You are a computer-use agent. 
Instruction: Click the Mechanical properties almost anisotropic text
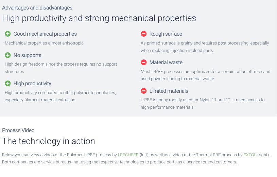point(44,43)
